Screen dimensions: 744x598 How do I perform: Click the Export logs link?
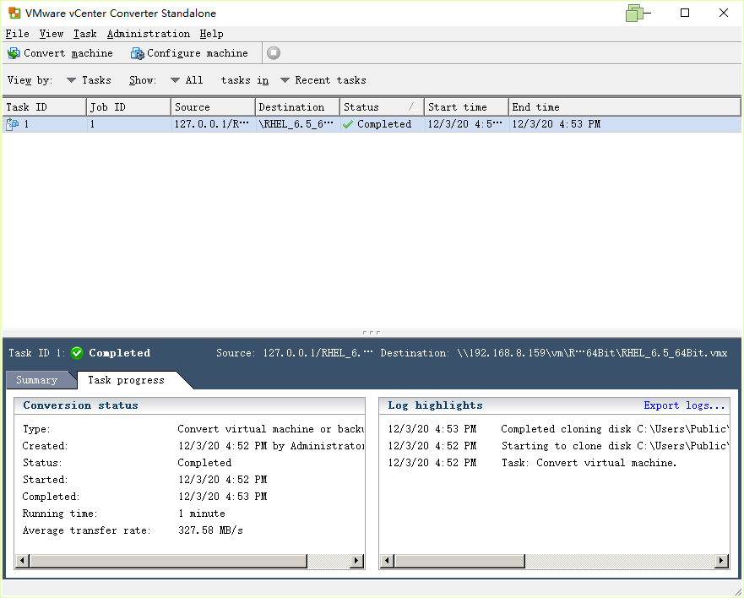pyautogui.click(x=684, y=405)
